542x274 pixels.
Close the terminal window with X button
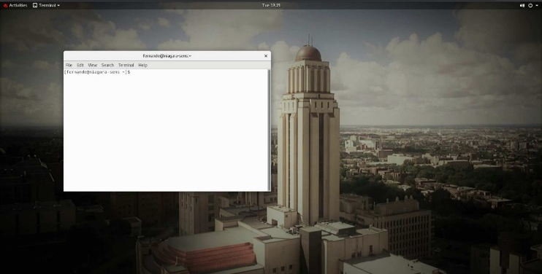pyautogui.click(x=266, y=56)
